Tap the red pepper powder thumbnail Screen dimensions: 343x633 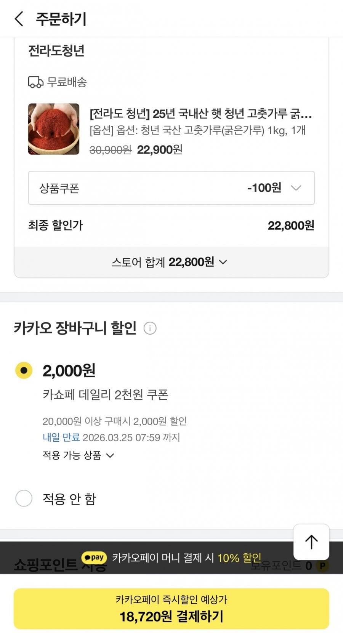coord(54,129)
